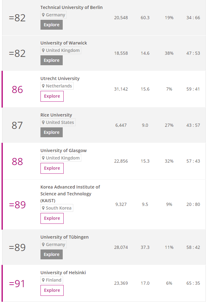This screenshot has height=302, width=207.
Task: Click the pin icon in University of Tübingen's country tag
Action: 44,245
